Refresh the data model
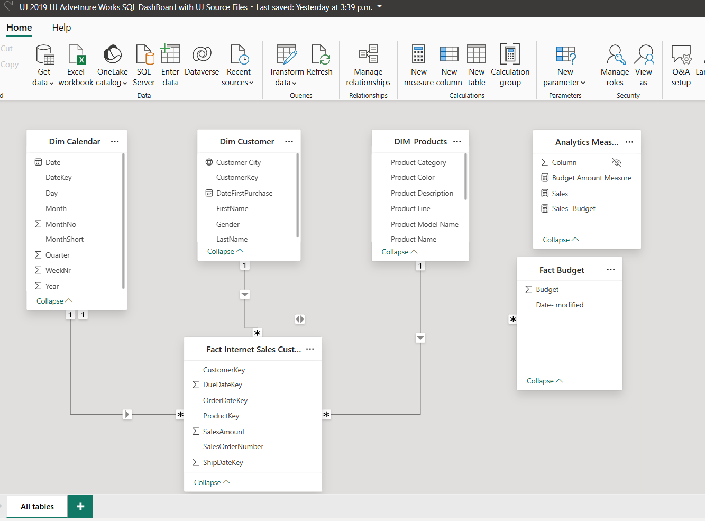 click(320, 60)
